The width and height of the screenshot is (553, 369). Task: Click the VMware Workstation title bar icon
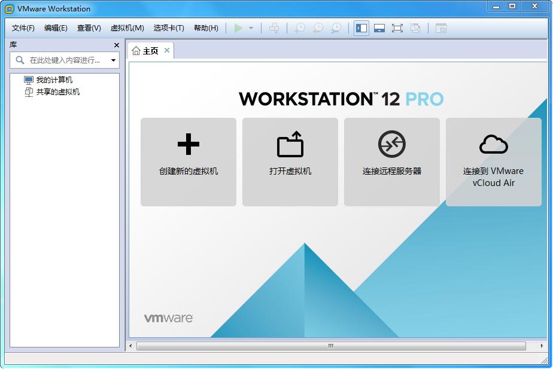click(10, 9)
